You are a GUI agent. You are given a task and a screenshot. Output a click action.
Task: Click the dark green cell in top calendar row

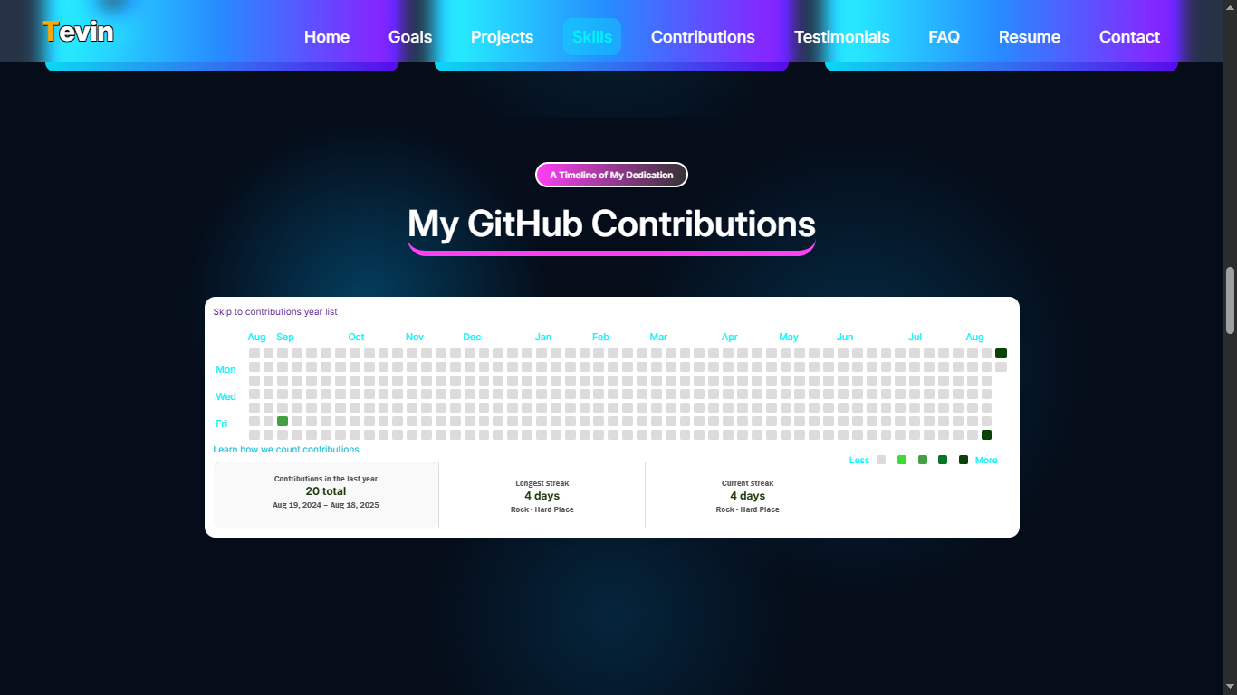(x=1001, y=354)
